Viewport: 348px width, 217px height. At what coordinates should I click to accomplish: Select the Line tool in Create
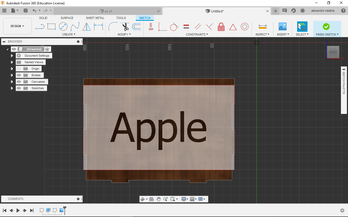(x=40, y=27)
